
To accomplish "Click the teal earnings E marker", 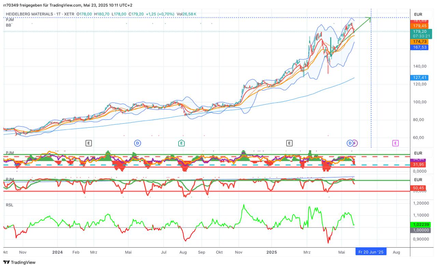I will pos(181,143).
